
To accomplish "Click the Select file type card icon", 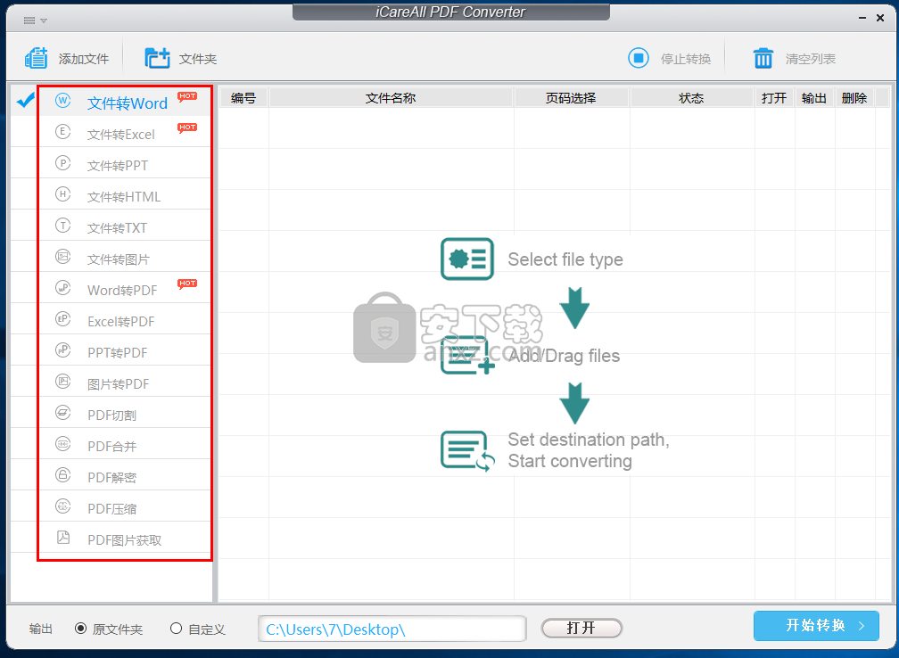I will [467, 259].
